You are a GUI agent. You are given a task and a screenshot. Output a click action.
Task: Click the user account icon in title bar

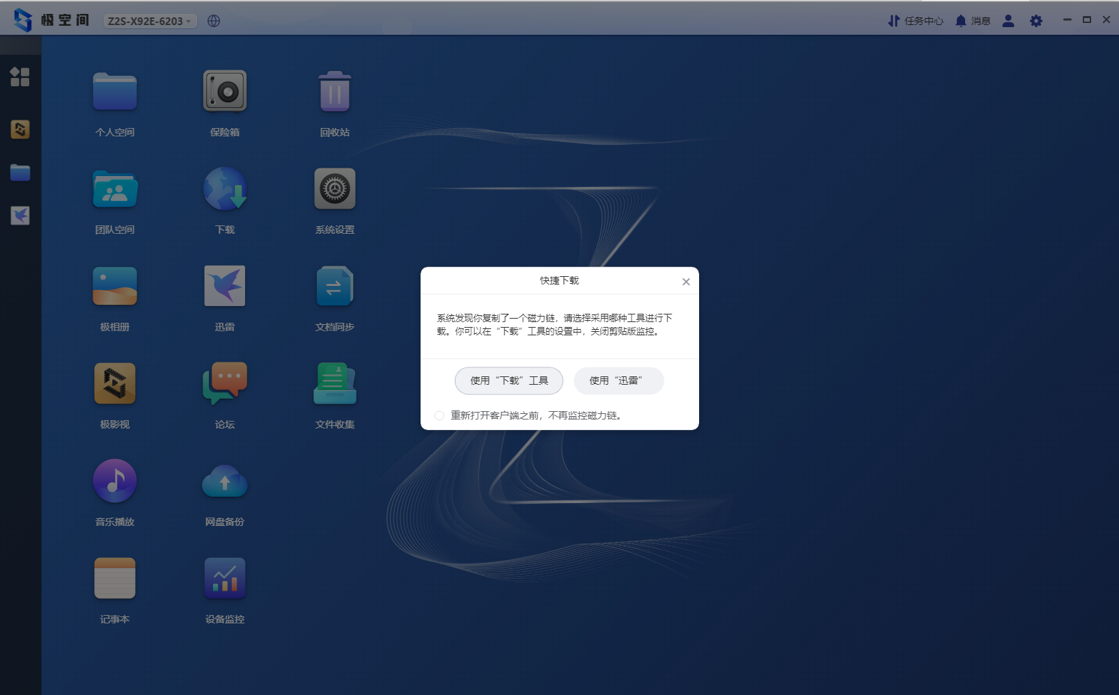tap(1008, 21)
